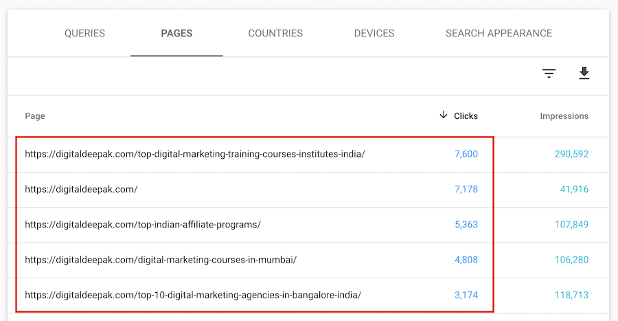
Task: Open the top-indian-affiliate-programs page row
Action: (x=308, y=225)
